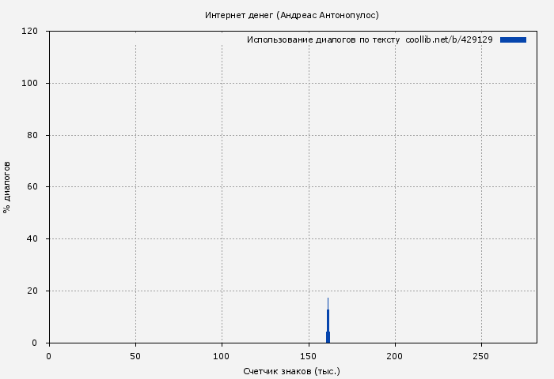Screen dimensions: 554x379
Task: Click the 60 tick on the vertical axis
Action: click(33, 187)
